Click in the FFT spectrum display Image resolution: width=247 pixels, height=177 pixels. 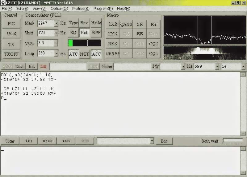(x=204, y=30)
